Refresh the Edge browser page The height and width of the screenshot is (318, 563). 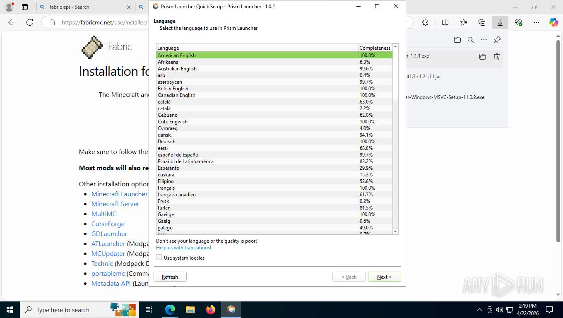click(x=30, y=22)
